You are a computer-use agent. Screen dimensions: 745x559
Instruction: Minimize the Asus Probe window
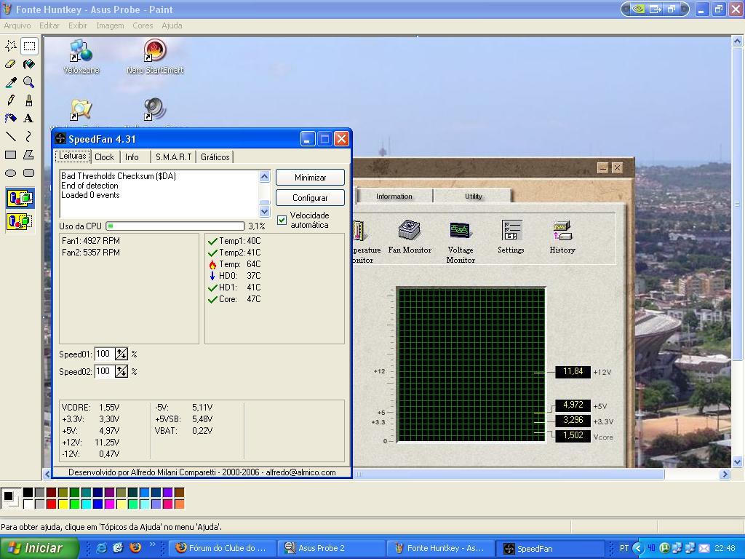[602, 168]
